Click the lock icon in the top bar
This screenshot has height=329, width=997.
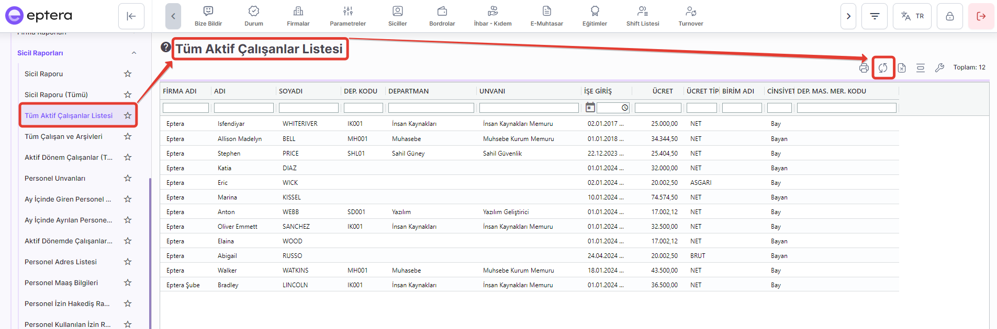click(949, 16)
